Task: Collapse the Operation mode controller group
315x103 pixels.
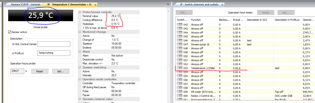Action: [x=80, y=79]
